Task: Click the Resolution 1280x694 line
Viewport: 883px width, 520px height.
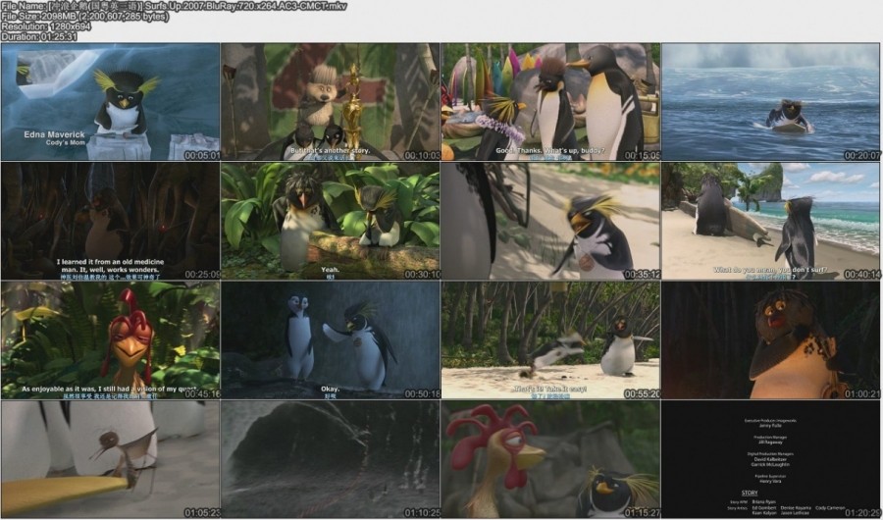Action: pos(46,26)
